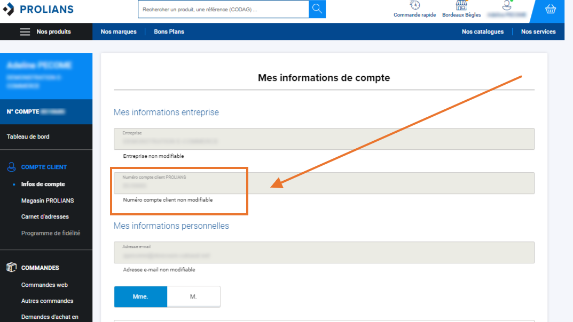Image resolution: width=573 pixels, height=322 pixels.
Task: Click 'Numéro compte client non modifiable' text
Action: coord(168,200)
